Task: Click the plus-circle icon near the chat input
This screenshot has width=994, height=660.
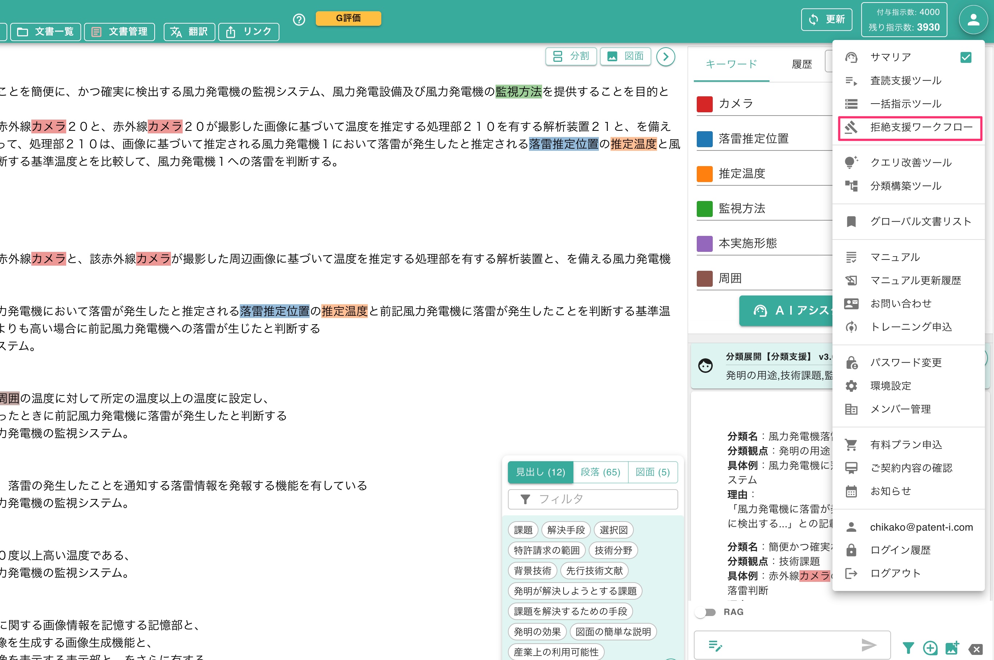Action: [x=931, y=648]
